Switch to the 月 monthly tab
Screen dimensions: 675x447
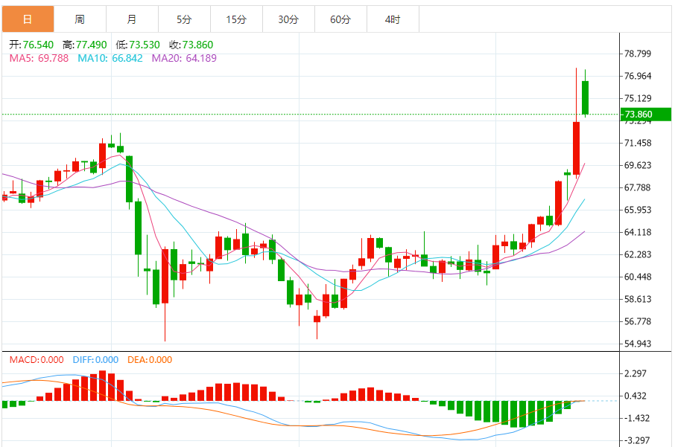point(132,19)
